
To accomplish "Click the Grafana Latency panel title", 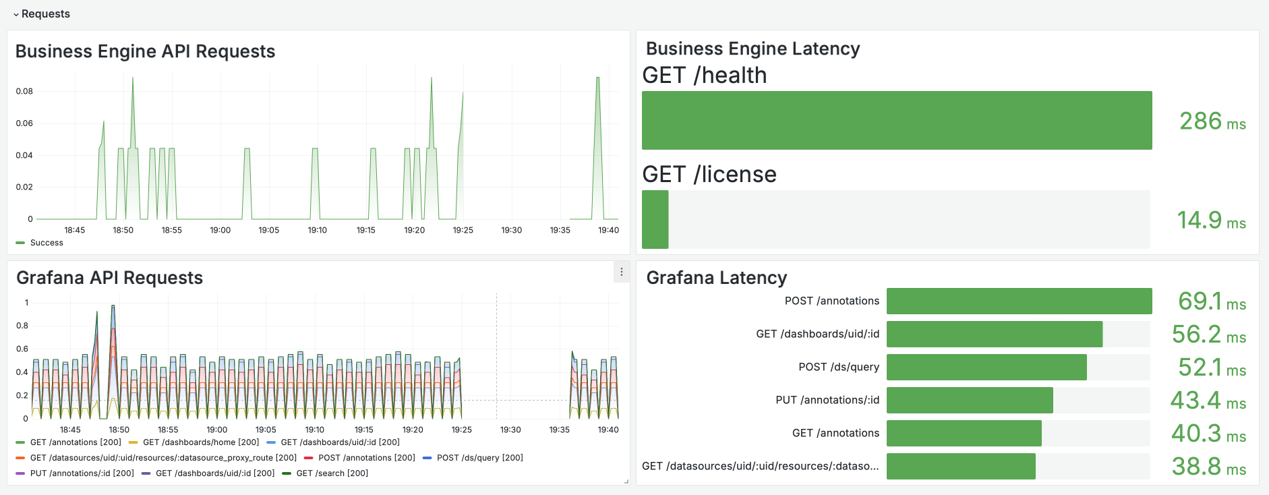I will pyautogui.click(x=716, y=278).
